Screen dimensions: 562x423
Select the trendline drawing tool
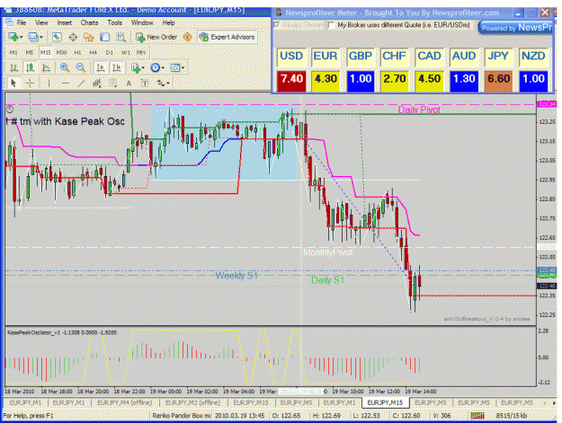pos(81,84)
